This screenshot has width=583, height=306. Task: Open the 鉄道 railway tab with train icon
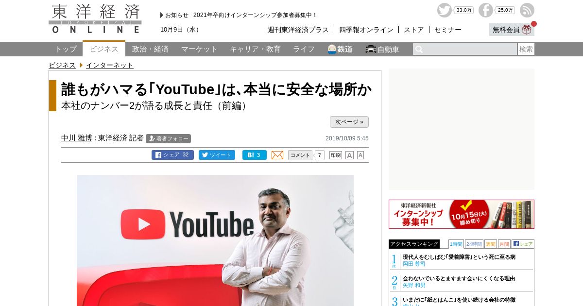point(340,49)
